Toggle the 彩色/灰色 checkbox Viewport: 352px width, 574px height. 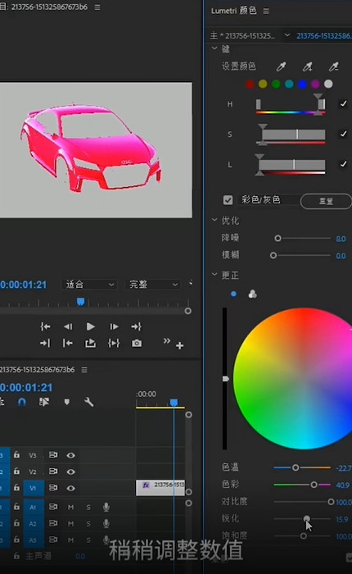click(228, 200)
